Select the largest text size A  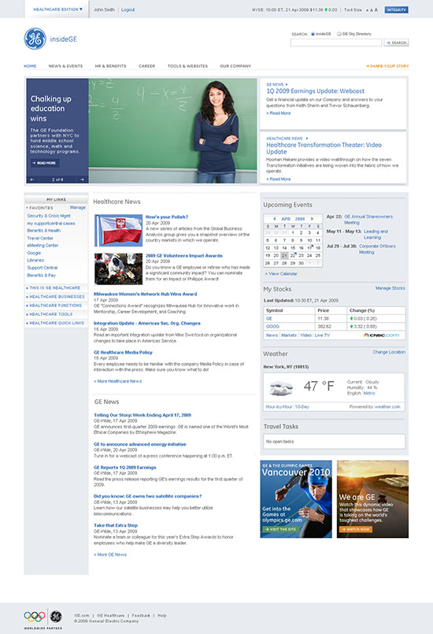(376, 9)
